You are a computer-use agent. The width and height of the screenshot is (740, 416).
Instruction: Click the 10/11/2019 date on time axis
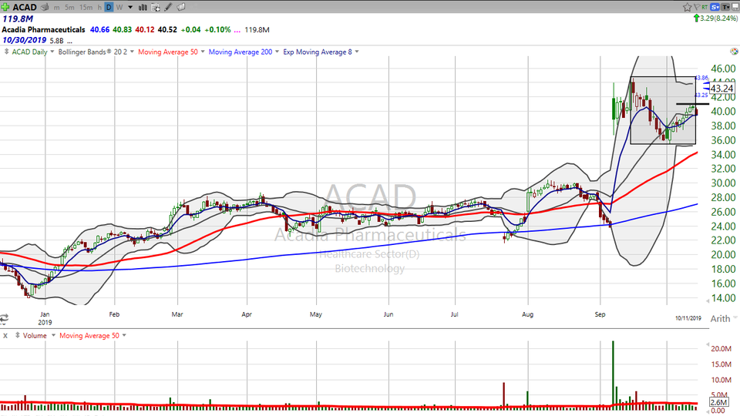point(688,318)
